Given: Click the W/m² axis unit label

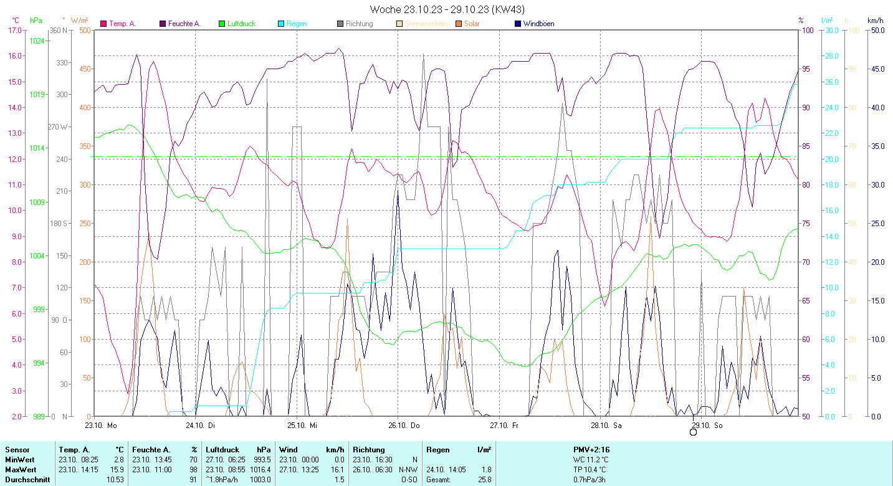Looking at the screenshot, I should click(79, 21).
